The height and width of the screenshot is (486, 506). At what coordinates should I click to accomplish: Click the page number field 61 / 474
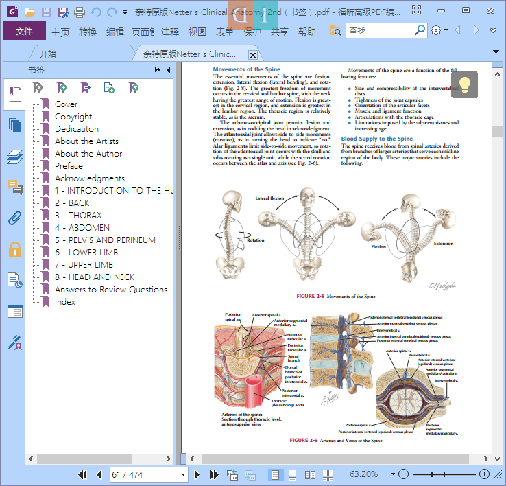[x=145, y=474]
